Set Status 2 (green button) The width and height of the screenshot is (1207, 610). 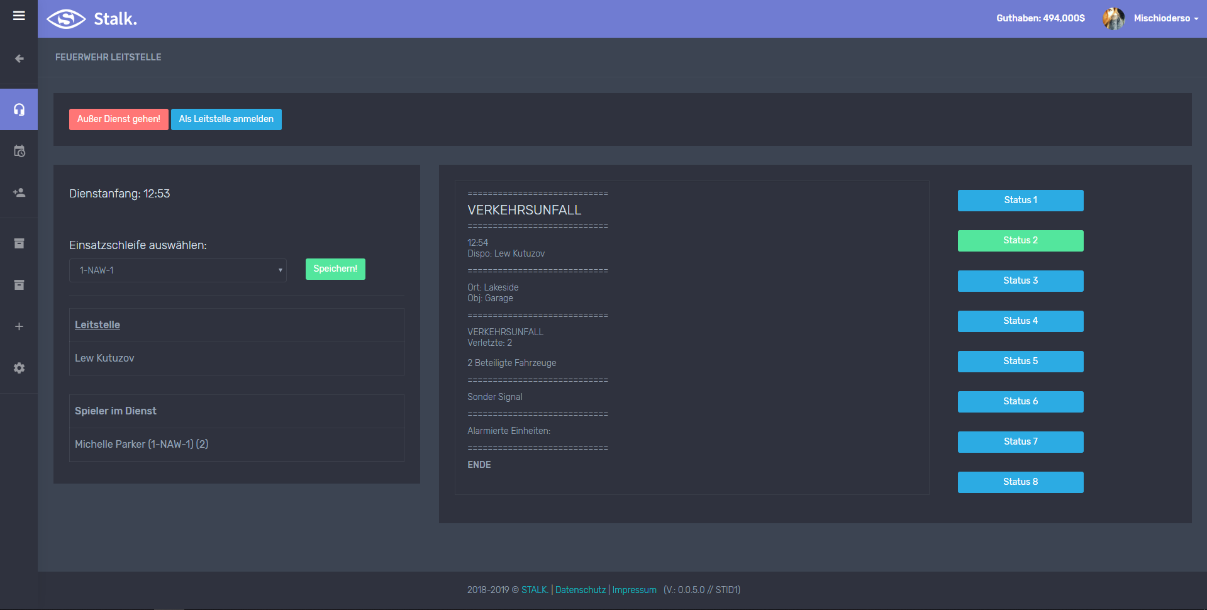(1020, 240)
